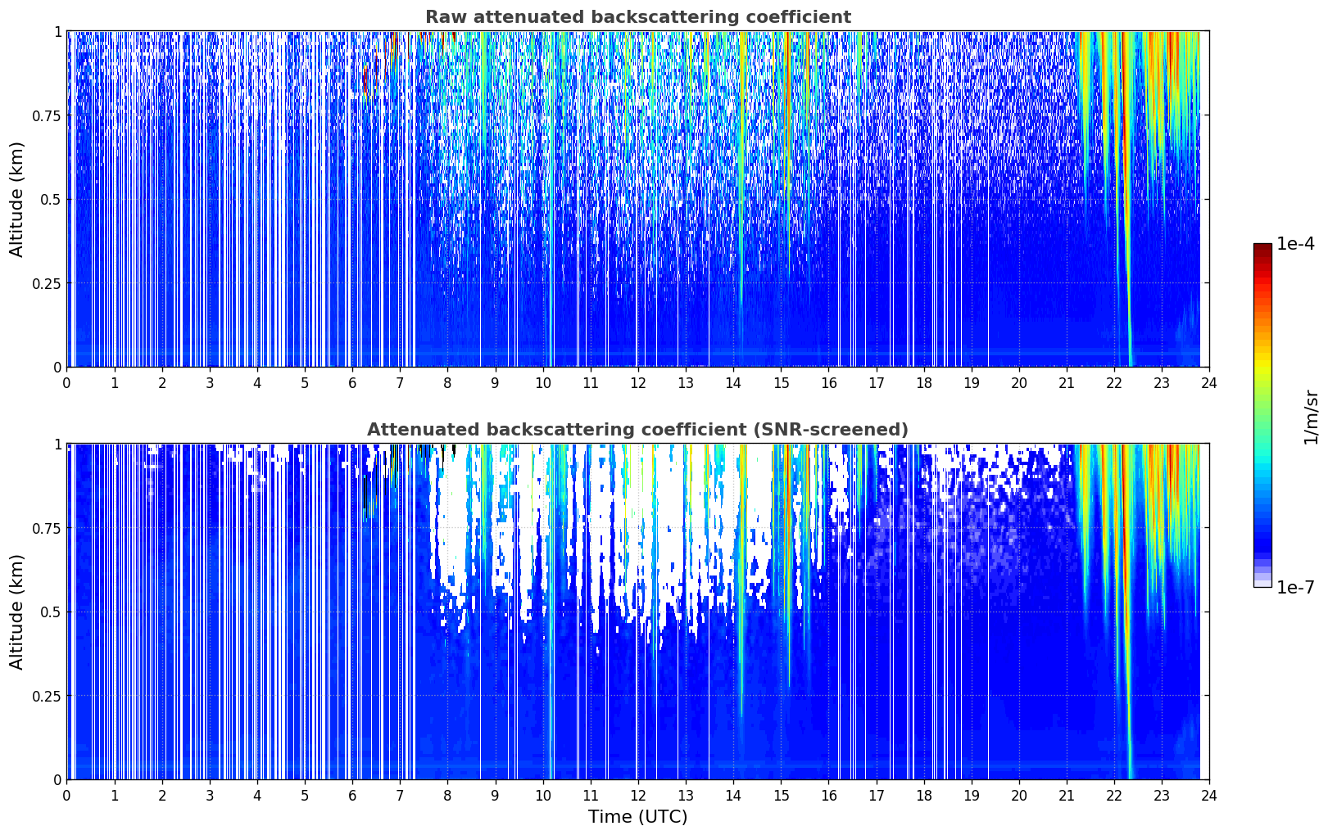This screenshot has height=835, width=1328.
Task: Click the '1e-4' colorbar maximum label
Action: [1295, 245]
